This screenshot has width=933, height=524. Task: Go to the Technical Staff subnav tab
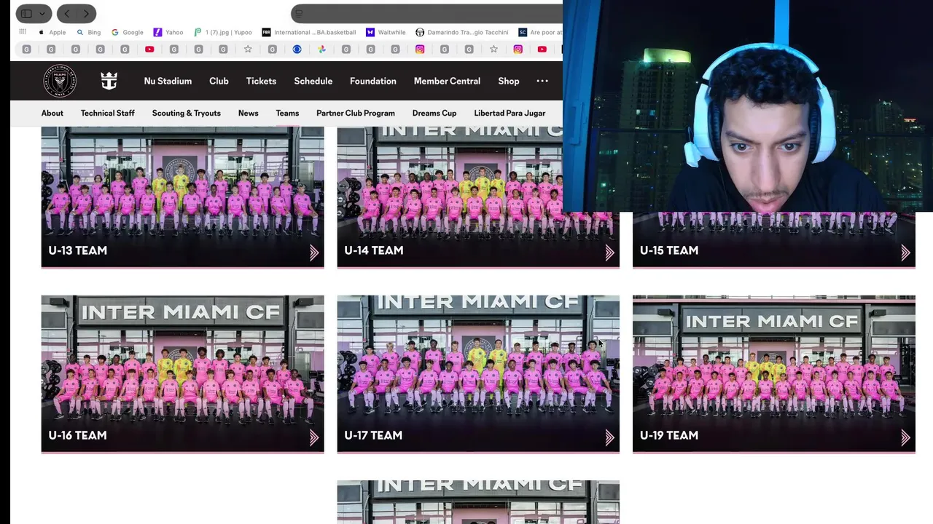tap(108, 113)
